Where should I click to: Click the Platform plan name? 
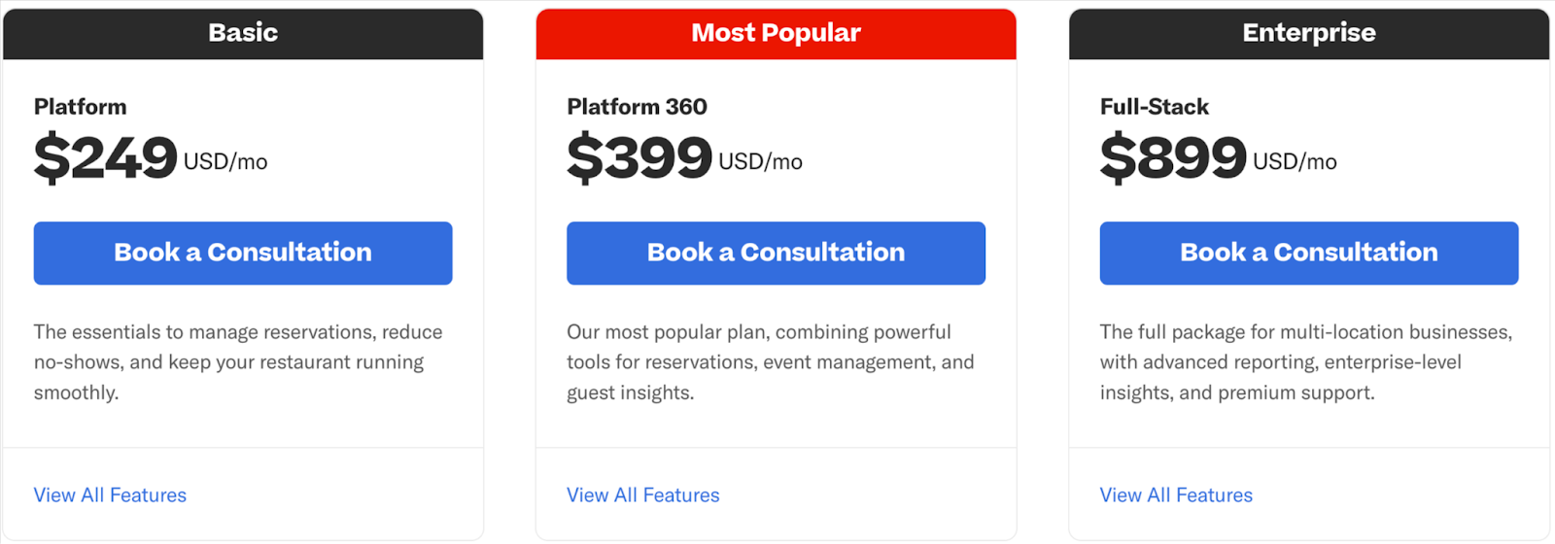click(81, 107)
